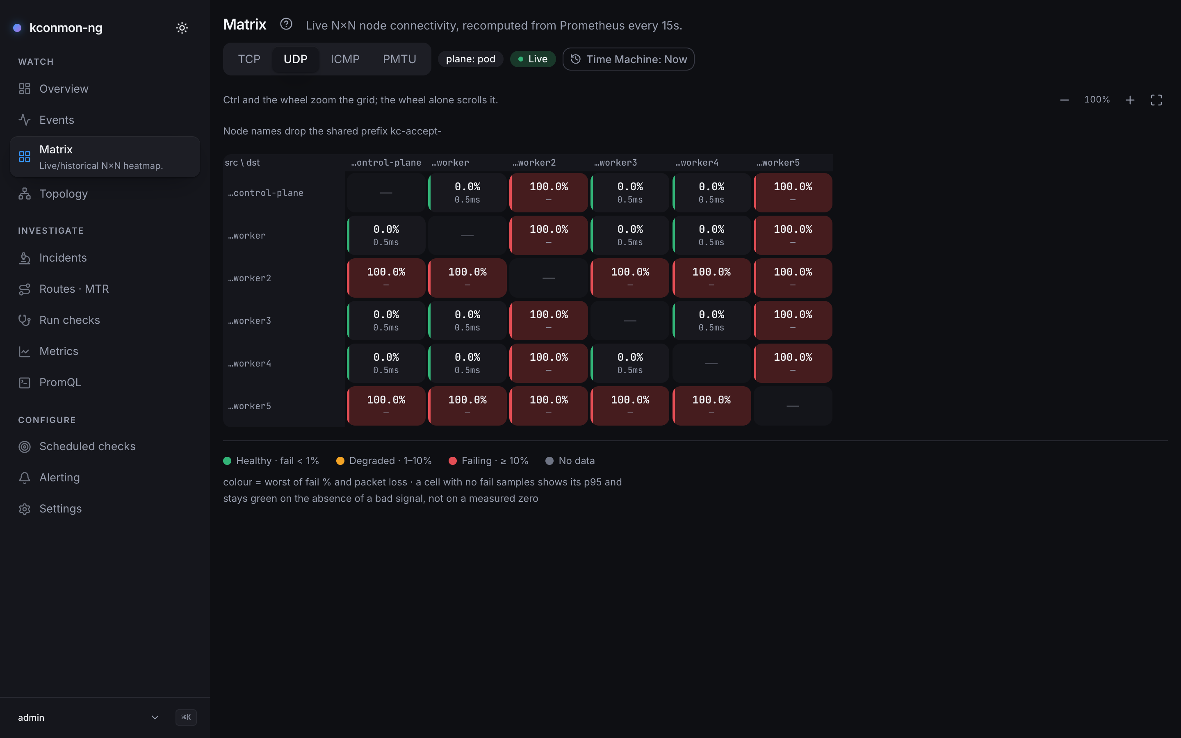Click the plane: pod badge
Viewport: 1181px width, 738px height.
point(470,59)
